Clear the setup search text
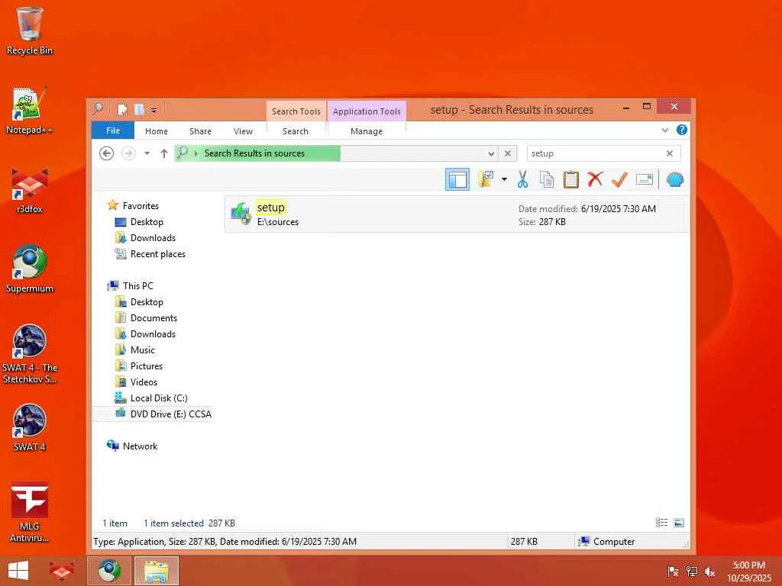This screenshot has width=782, height=586. click(670, 153)
